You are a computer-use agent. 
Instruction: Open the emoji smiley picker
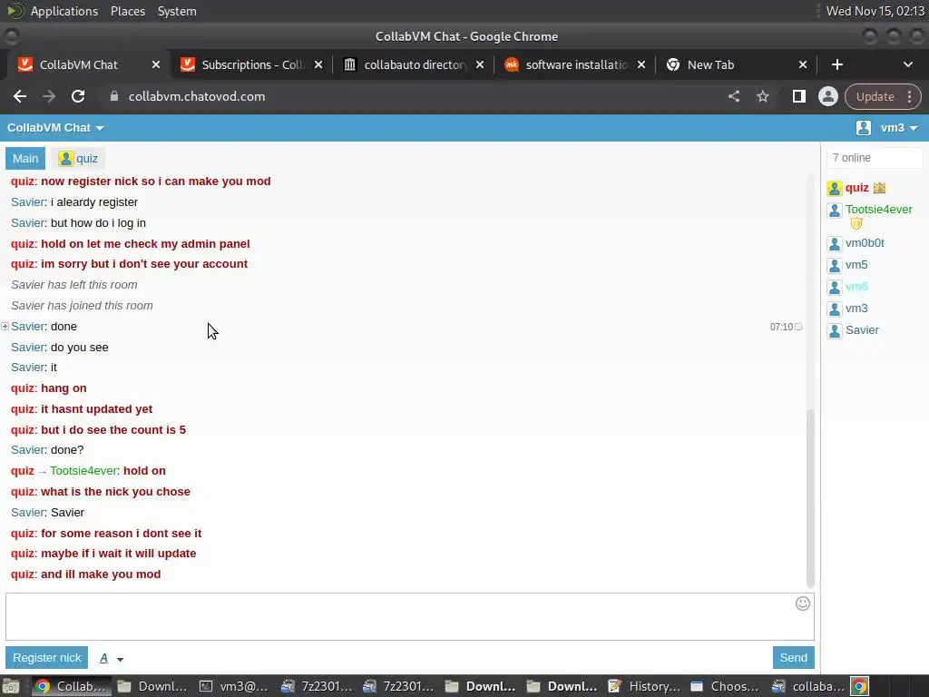[x=802, y=604]
